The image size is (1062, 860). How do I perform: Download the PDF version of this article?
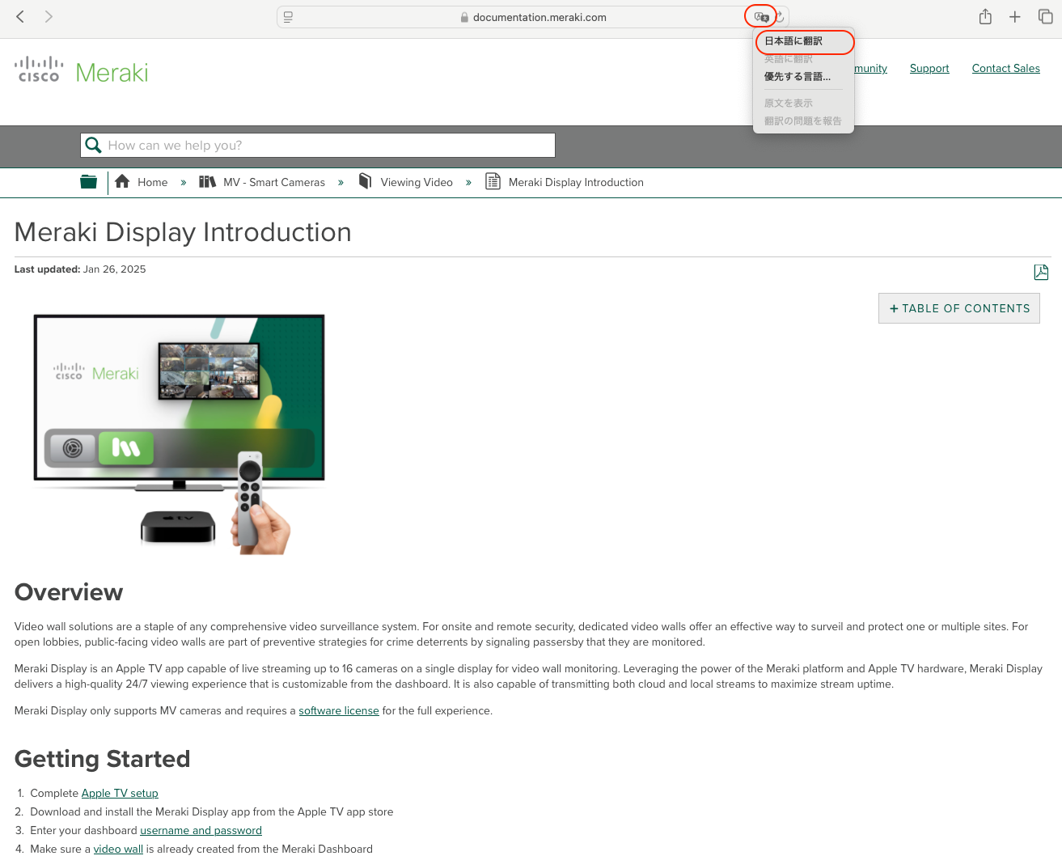(x=1041, y=272)
